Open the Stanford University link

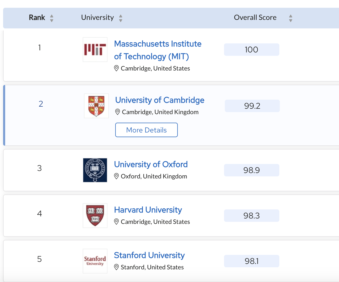coord(149,255)
